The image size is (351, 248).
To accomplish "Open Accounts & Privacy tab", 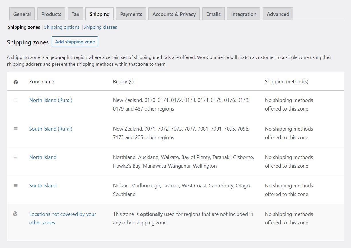I will 174,14.
